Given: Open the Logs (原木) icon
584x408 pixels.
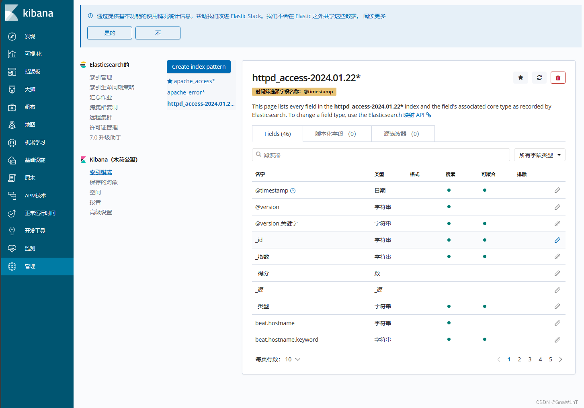Looking at the screenshot, I should pyautogui.click(x=12, y=178).
